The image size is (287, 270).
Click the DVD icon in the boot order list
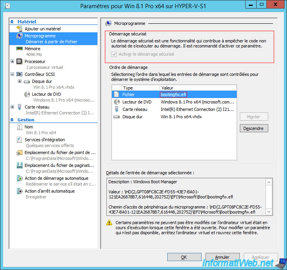(117, 102)
